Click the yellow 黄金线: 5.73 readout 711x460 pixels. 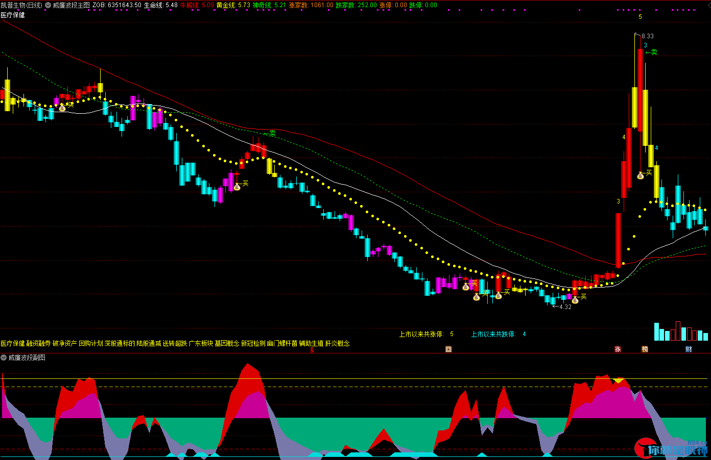[233, 5]
